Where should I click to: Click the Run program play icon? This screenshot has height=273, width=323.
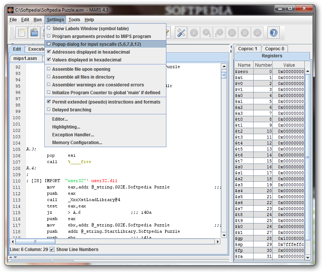[194, 33]
